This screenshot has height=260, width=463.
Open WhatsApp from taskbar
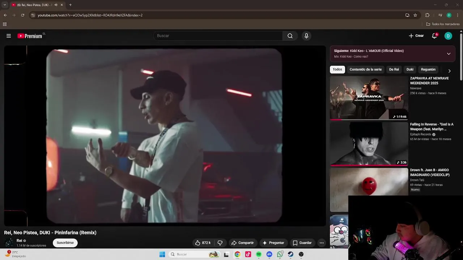pyautogui.click(x=280, y=254)
